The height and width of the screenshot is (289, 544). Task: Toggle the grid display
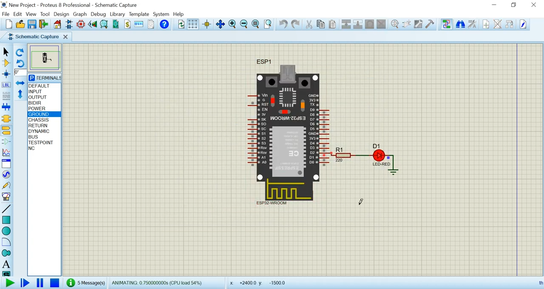tap(193, 24)
